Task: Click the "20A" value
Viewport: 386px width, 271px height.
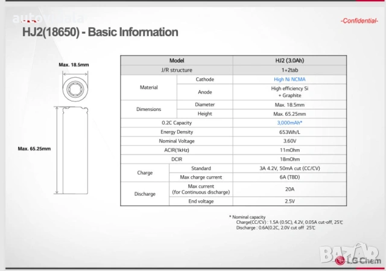Action: pos(289,189)
